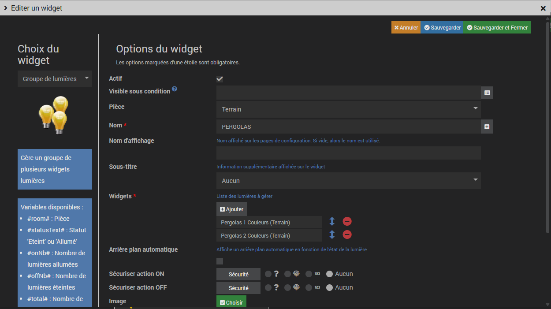This screenshot has width=551, height=309.
Task: Click into the Nom d'affichage text field
Action: 348,153
